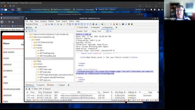Expand the images folder
Viewport: 195px width, 110px height.
click(32, 45)
